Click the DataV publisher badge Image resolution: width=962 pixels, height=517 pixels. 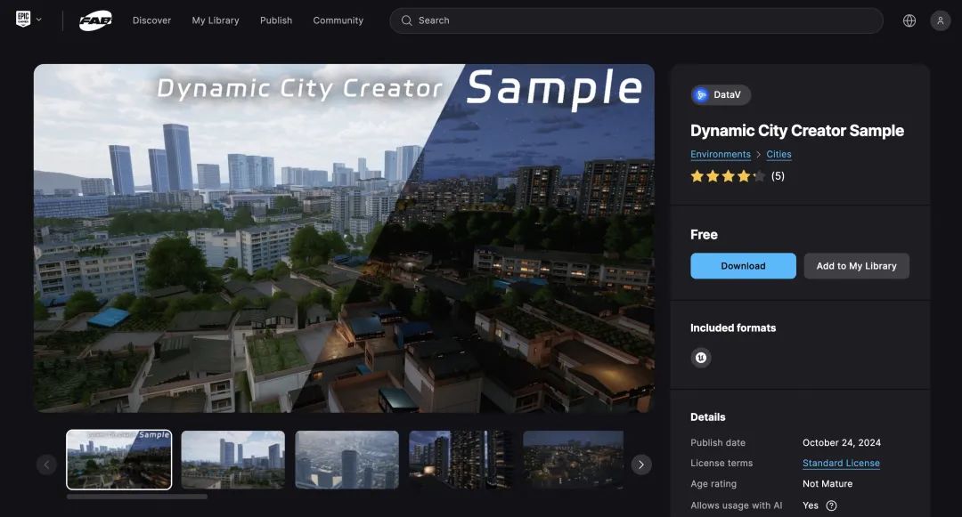721,95
